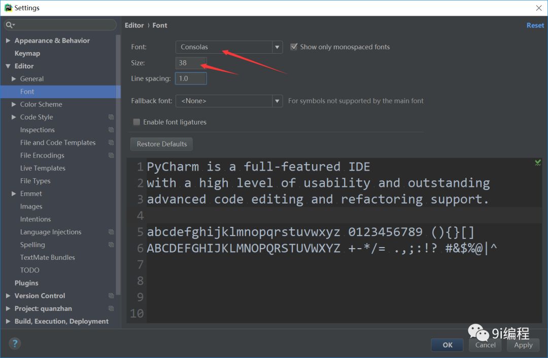Click the copy icon beside Code Style

pos(111,117)
